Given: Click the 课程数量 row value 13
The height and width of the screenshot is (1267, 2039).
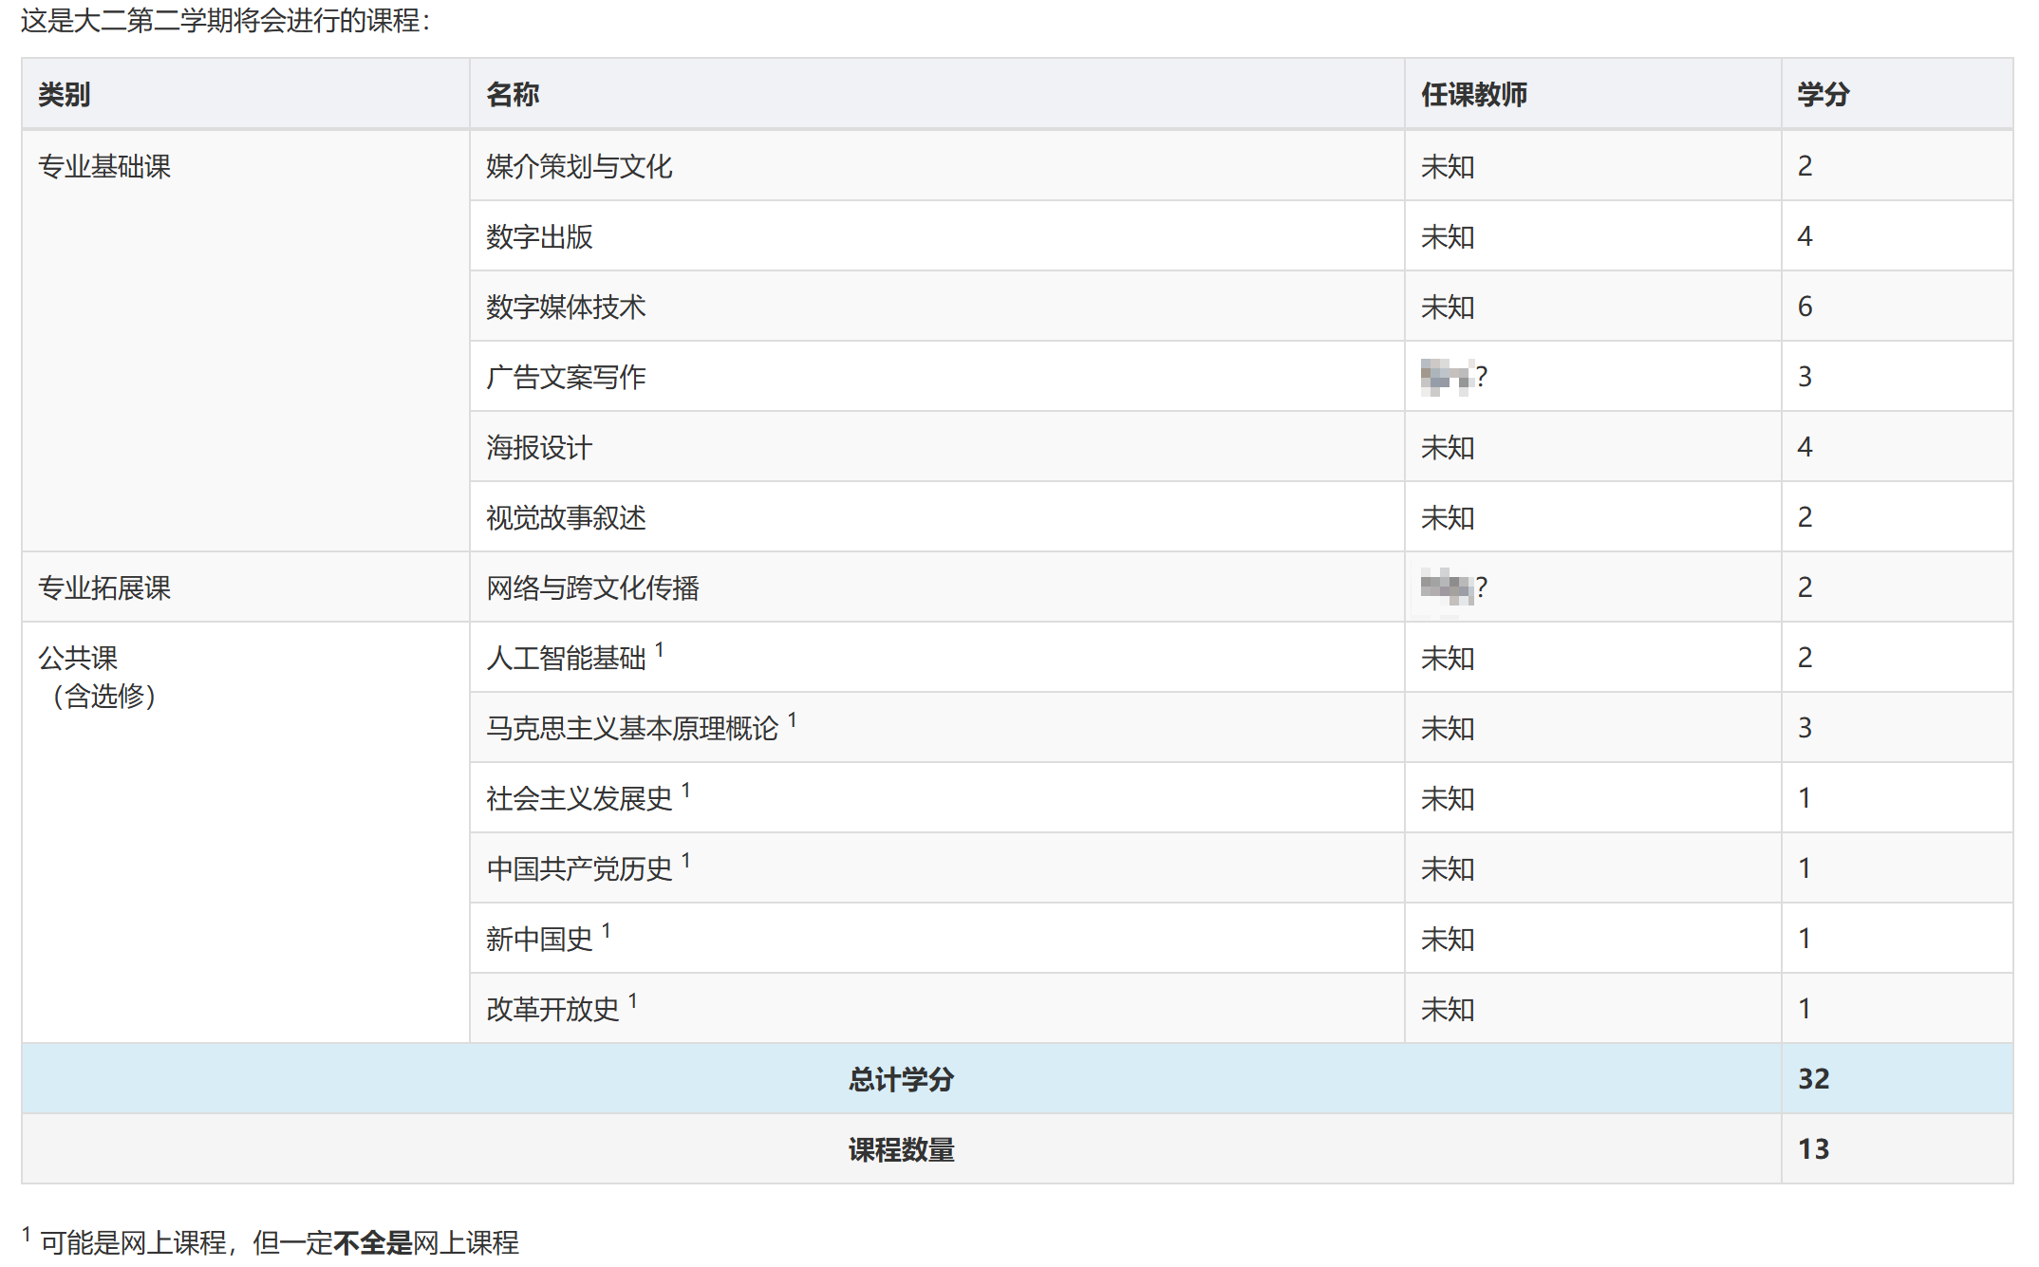Looking at the screenshot, I should (x=1816, y=1148).
